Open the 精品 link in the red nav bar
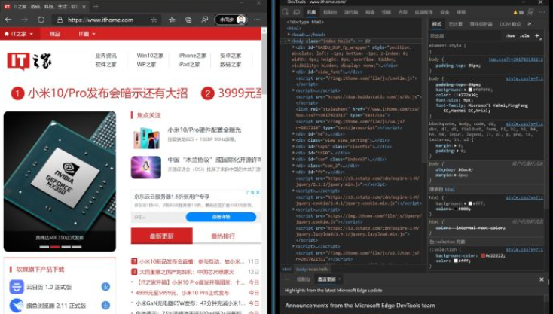This screenshot has width=553, height=314. tap(55, 34)
